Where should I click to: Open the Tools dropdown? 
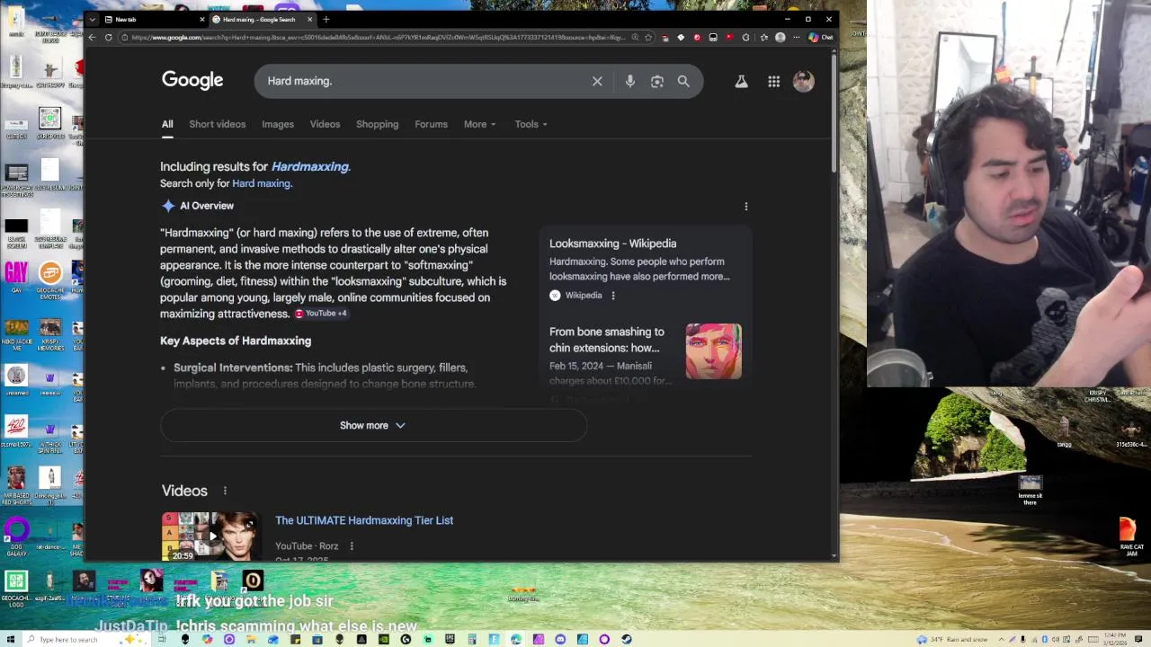tap(531, 124)
